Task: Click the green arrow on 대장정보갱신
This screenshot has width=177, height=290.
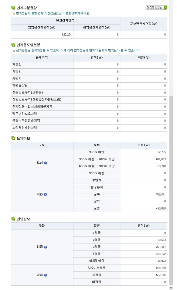Action: pyautogui.click(x=165, y=8)
